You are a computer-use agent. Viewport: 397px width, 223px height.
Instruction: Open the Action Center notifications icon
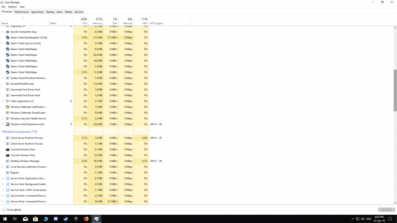[390, 219]
